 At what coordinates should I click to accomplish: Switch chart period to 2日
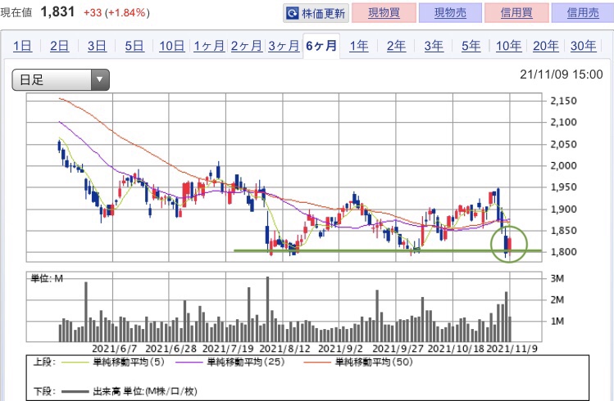(x=60, y=46)
